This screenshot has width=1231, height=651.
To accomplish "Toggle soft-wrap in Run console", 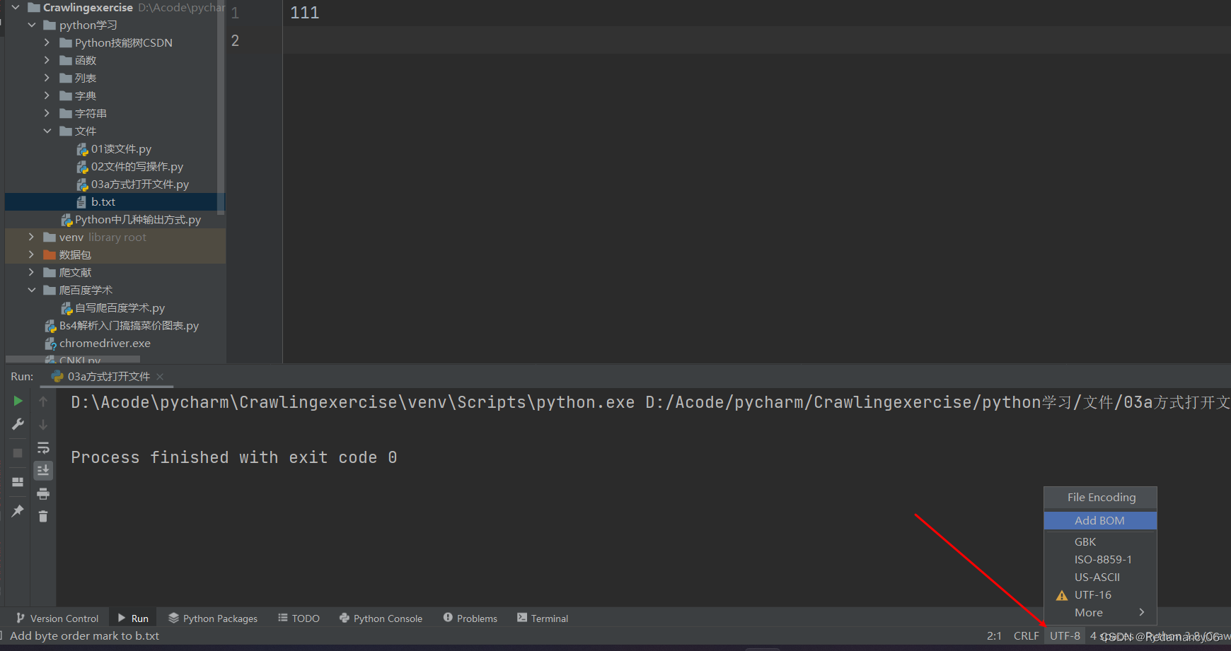I will coord(43,447).
